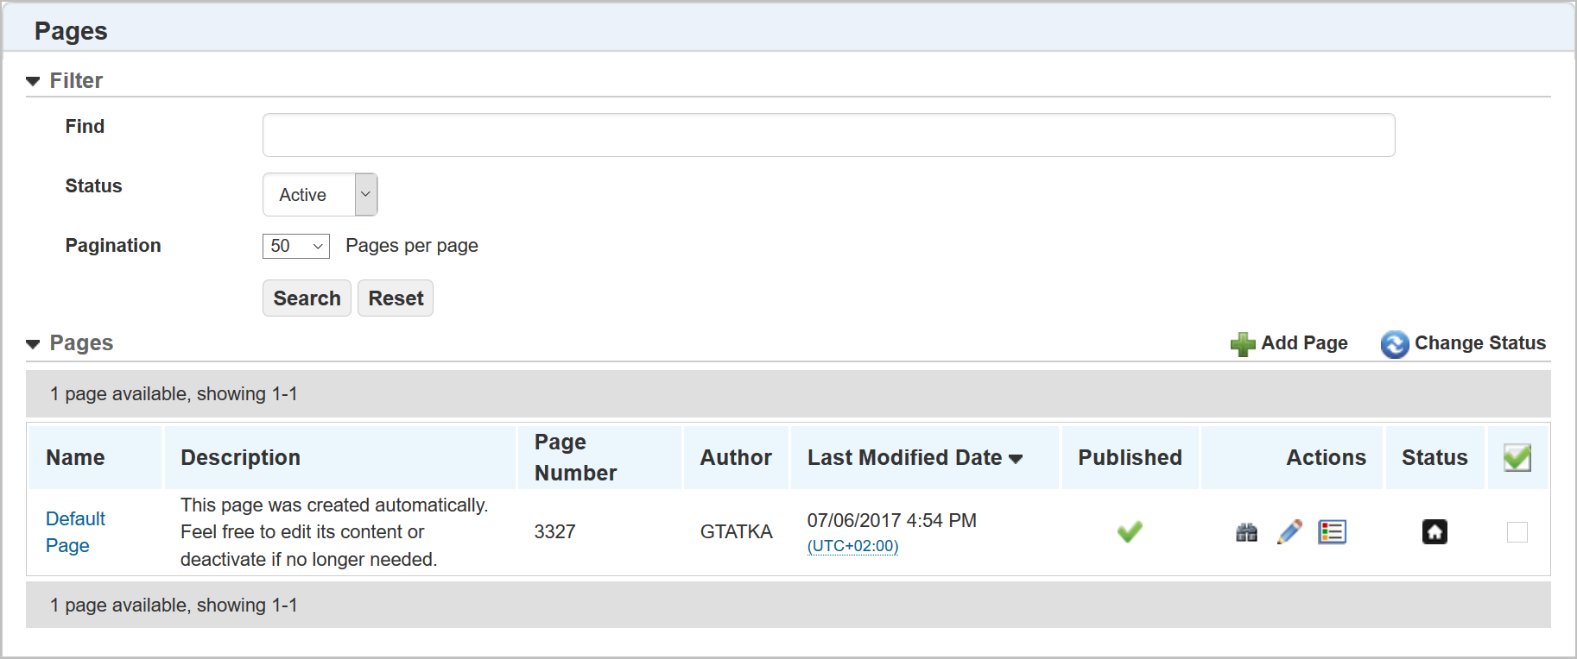Sort by the Author column header
1577x659 pixels.
[x=736, y=458]
